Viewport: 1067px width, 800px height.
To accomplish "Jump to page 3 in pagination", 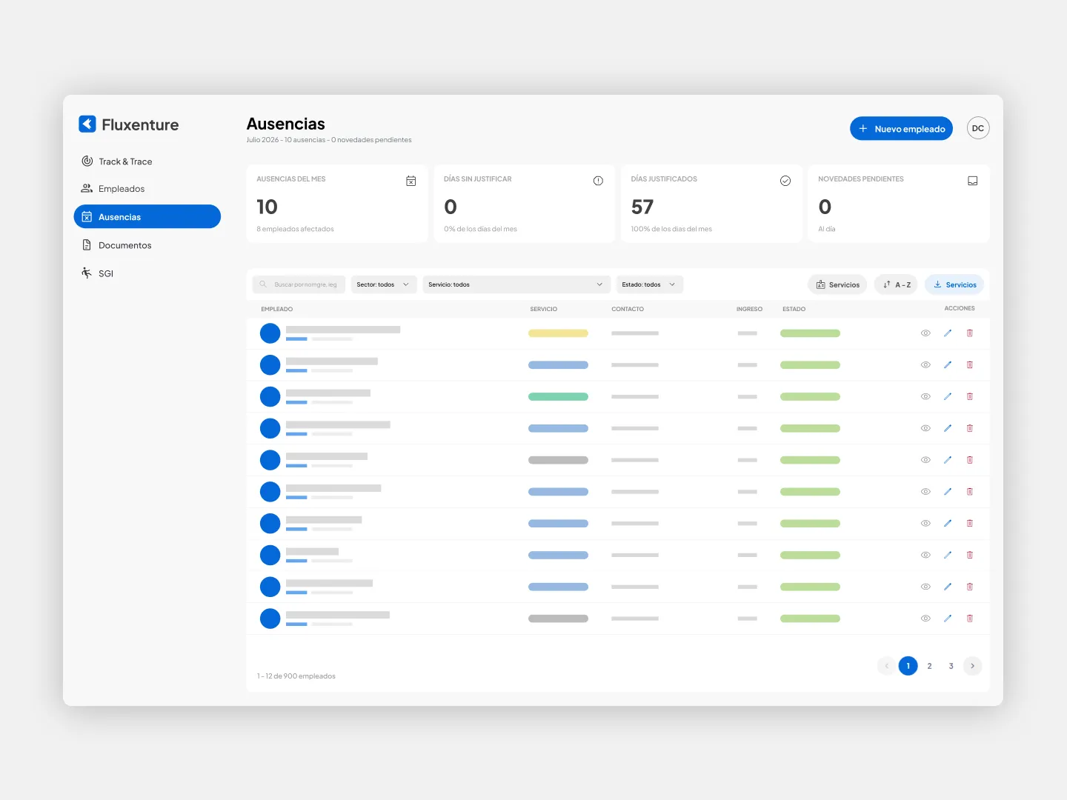I will pos(951,666).
